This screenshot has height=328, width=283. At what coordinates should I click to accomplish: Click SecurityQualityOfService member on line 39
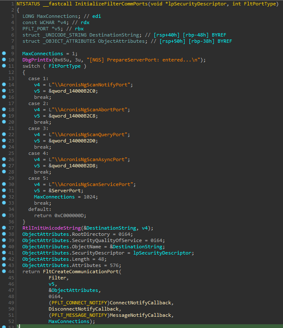tap(107, 240)
